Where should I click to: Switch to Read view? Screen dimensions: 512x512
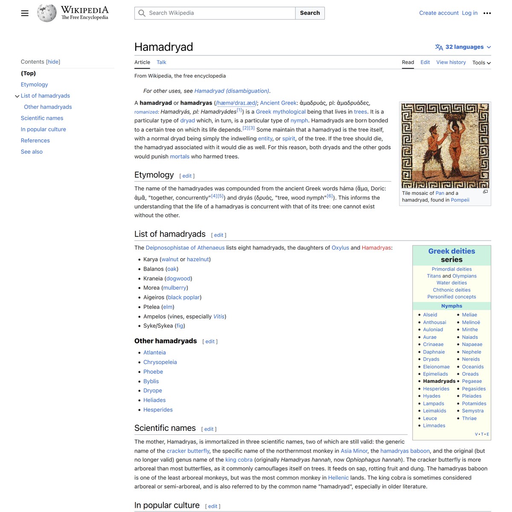point(408,62)
